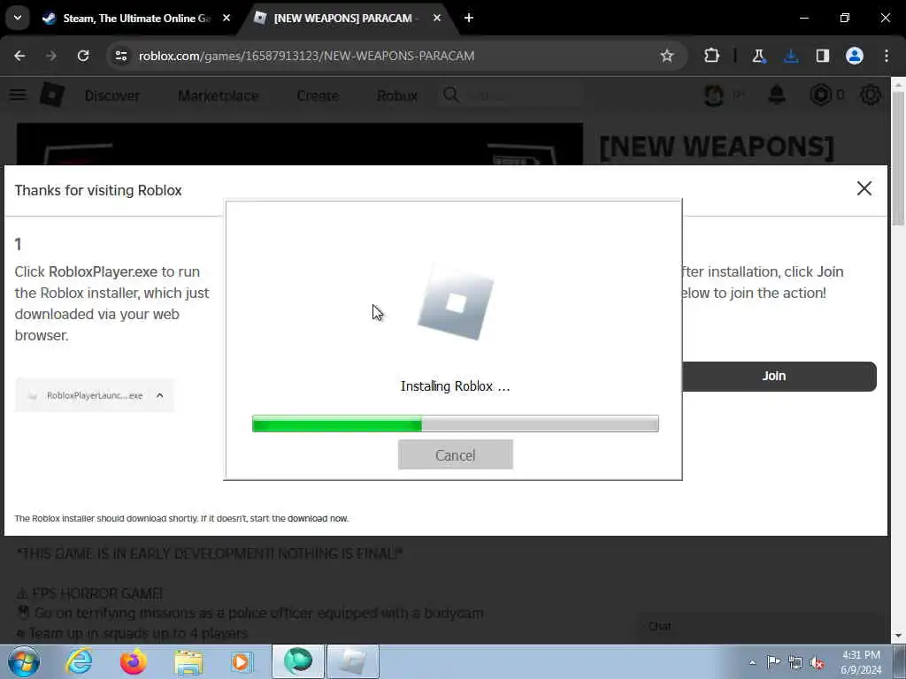Open Roblox notifications bell
906x679 pixels.
[777, 95]
